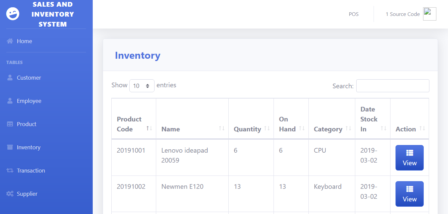View the Newmen E120 record

pos(409,194)
